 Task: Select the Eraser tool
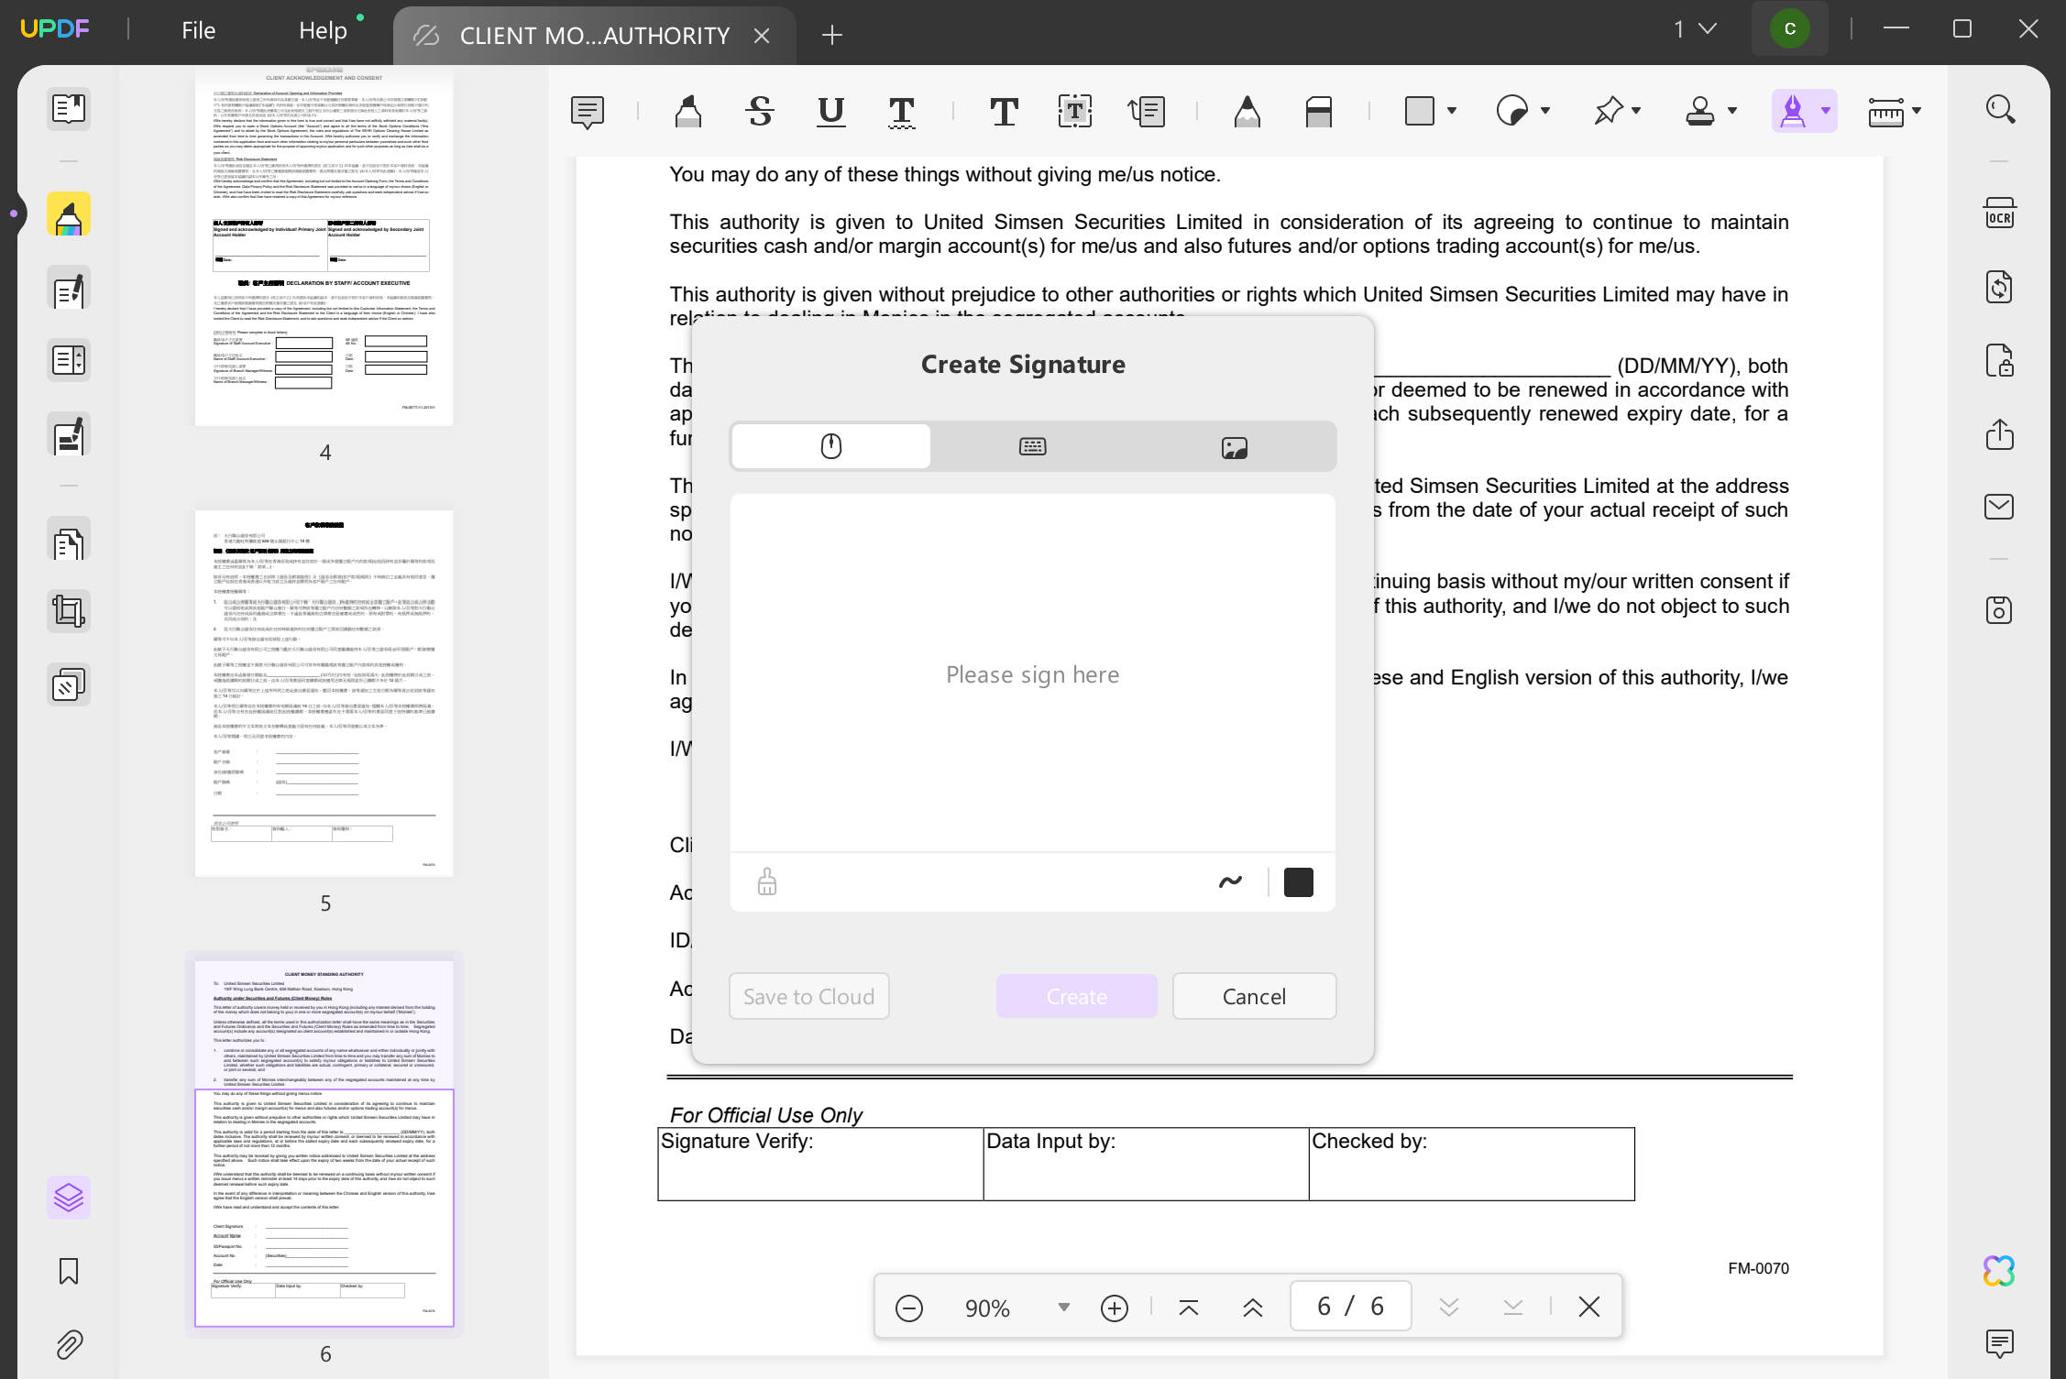pos(1318,111)
